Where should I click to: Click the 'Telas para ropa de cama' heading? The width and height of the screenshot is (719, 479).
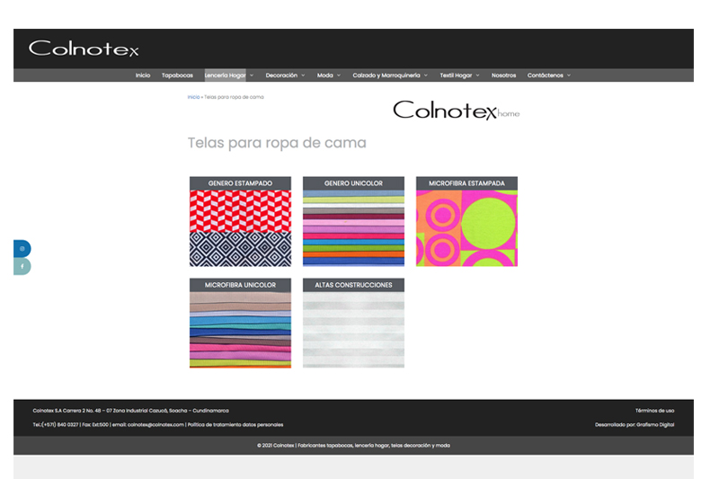(277, 143)
